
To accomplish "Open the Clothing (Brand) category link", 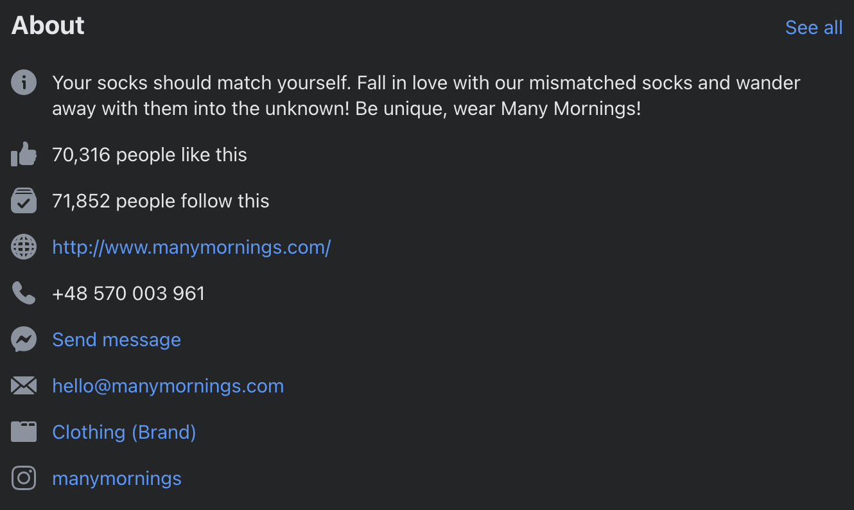I will (x=124, y=432).
